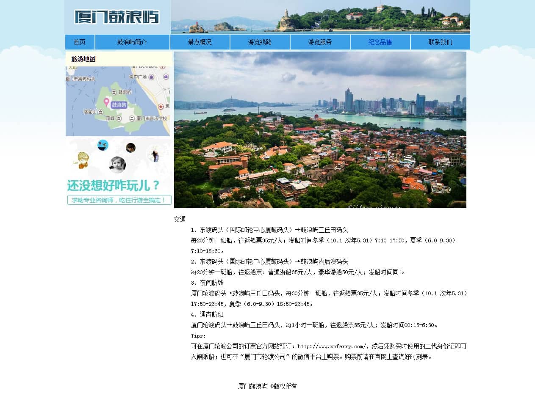This screenshot has width=535, height=393.
Task: Click the header panorama banner with statue
Action: (x=320, y=17)
